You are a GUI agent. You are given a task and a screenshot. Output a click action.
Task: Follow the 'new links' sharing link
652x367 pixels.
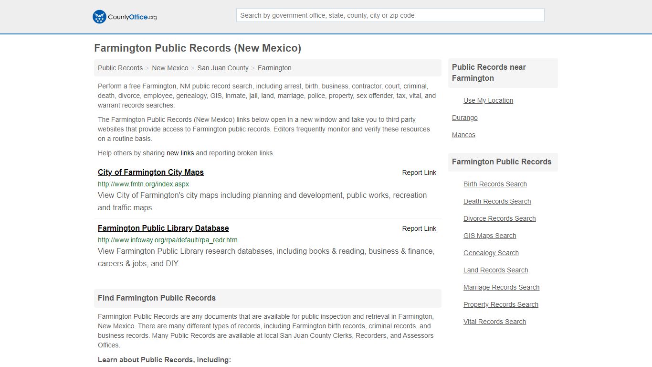180,153
